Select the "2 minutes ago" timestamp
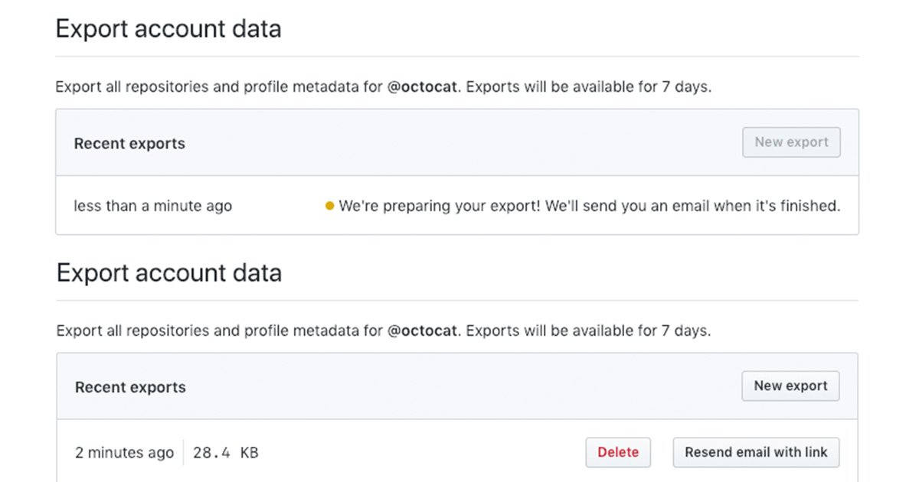 (124, 453)
